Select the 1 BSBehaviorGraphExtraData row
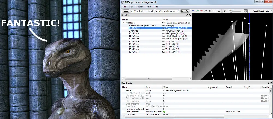Screen dimensions: 273x119 tap(156, 25)
